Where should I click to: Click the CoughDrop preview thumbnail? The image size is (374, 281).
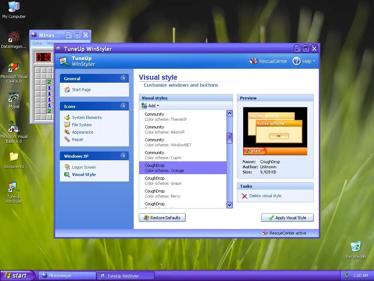[275, 131]
